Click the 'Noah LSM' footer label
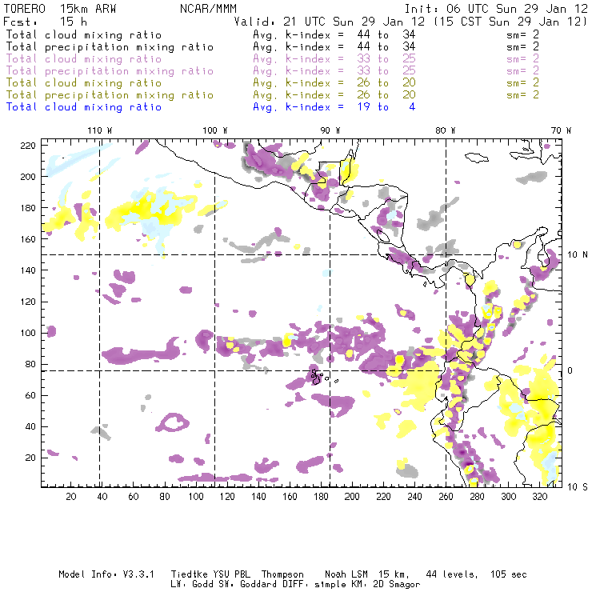592x592 pixels. click(x=346, y=574)
